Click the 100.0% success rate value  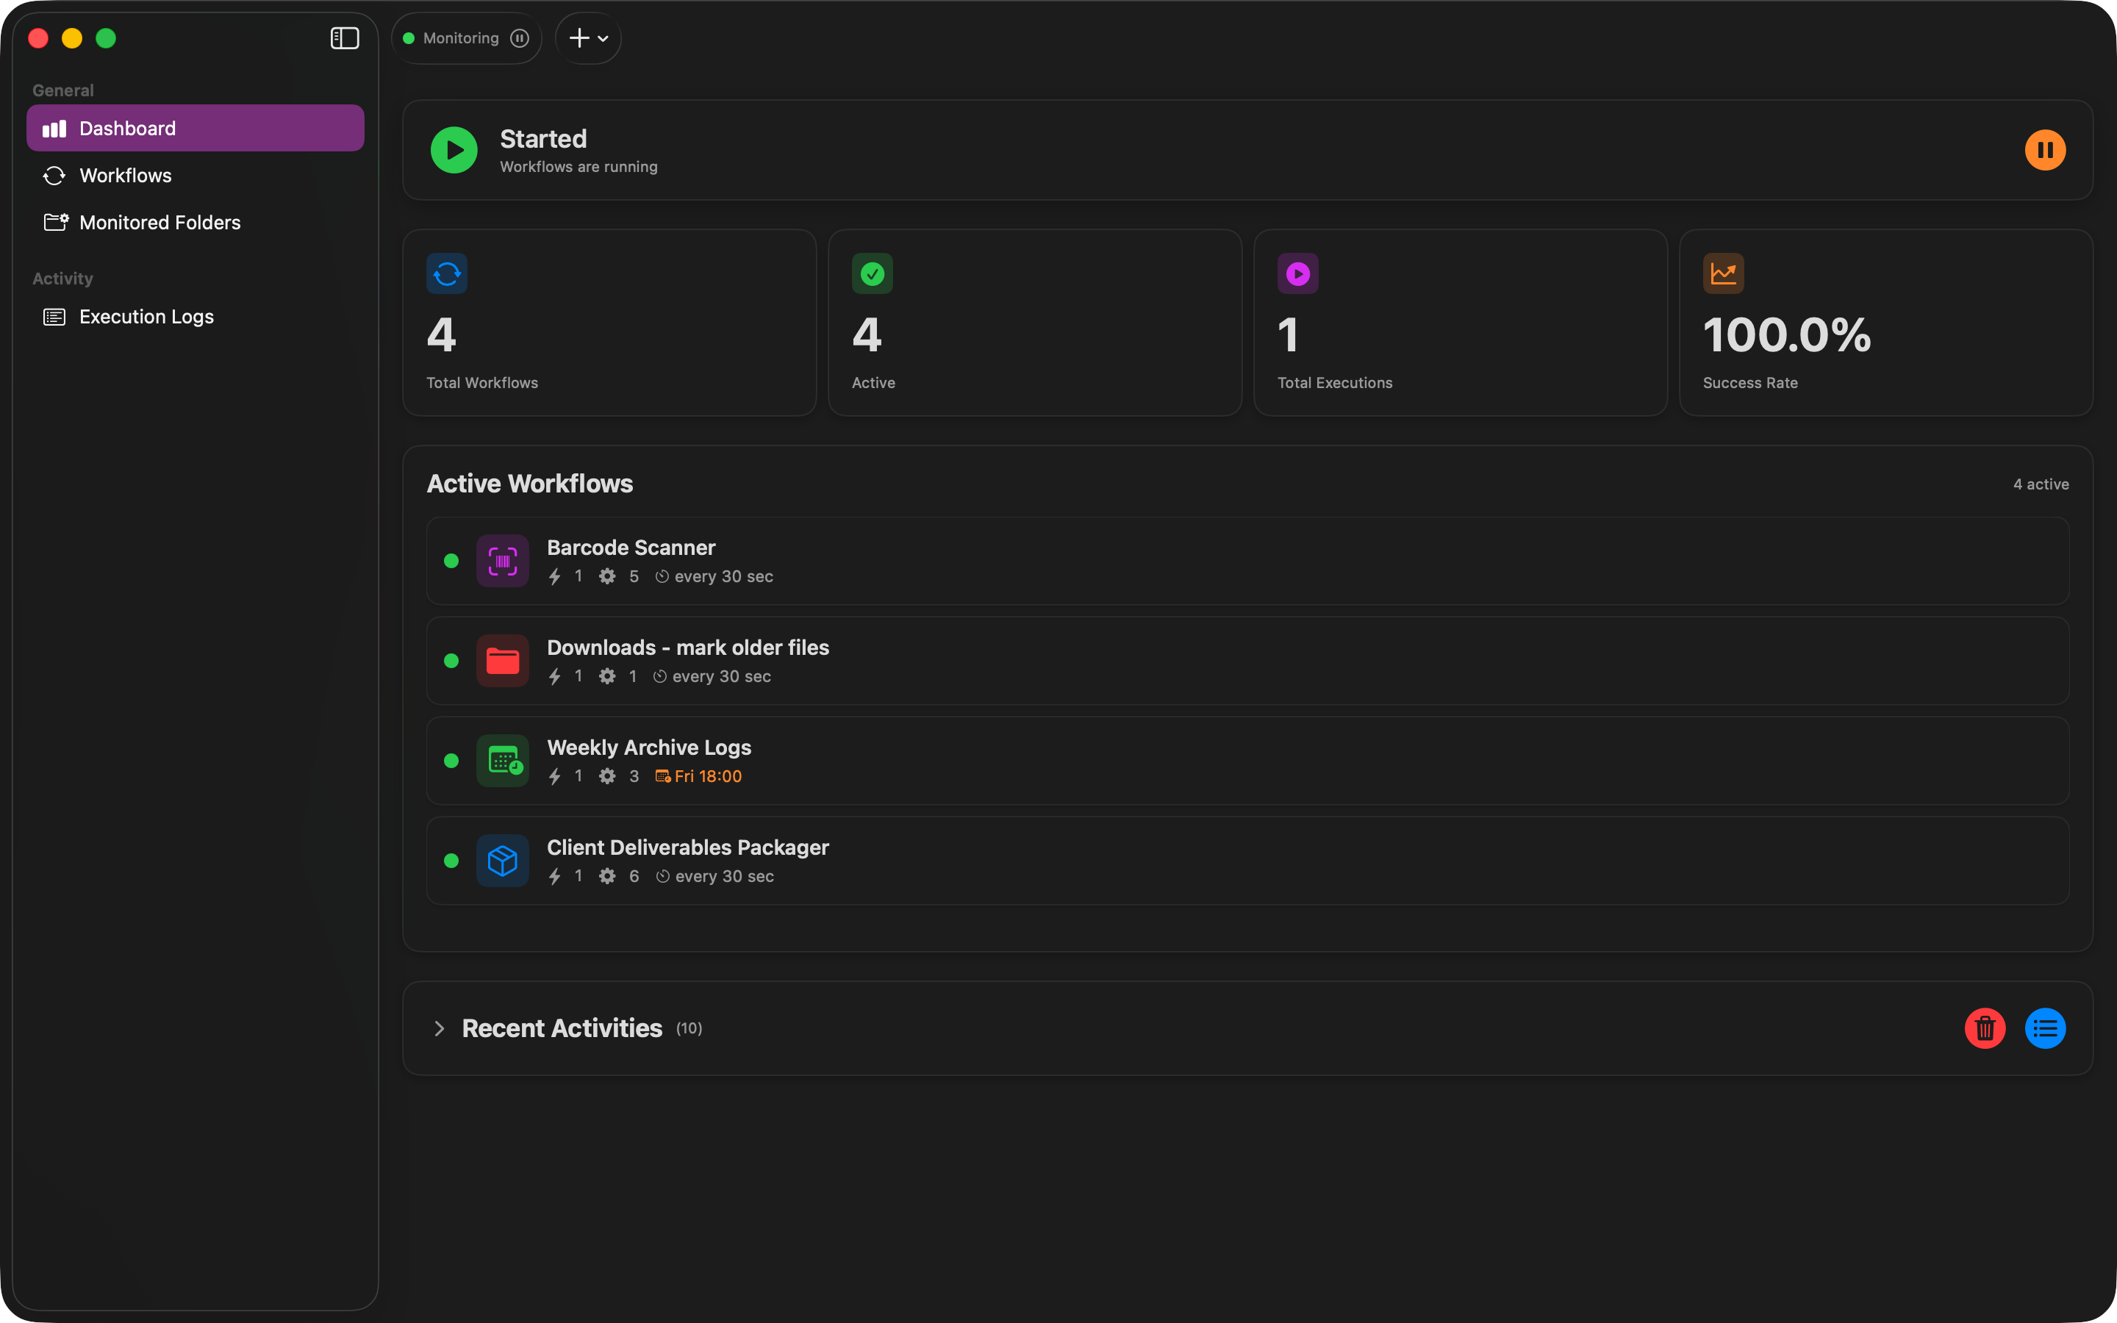point(1787,335)
